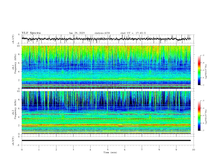Click the 'ch.2 Frequency (kHz)' axis label
This screenshot has width=218, height=168.
click(x=14, y=109)
